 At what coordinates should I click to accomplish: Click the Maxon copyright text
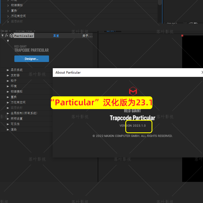point(133,136)
